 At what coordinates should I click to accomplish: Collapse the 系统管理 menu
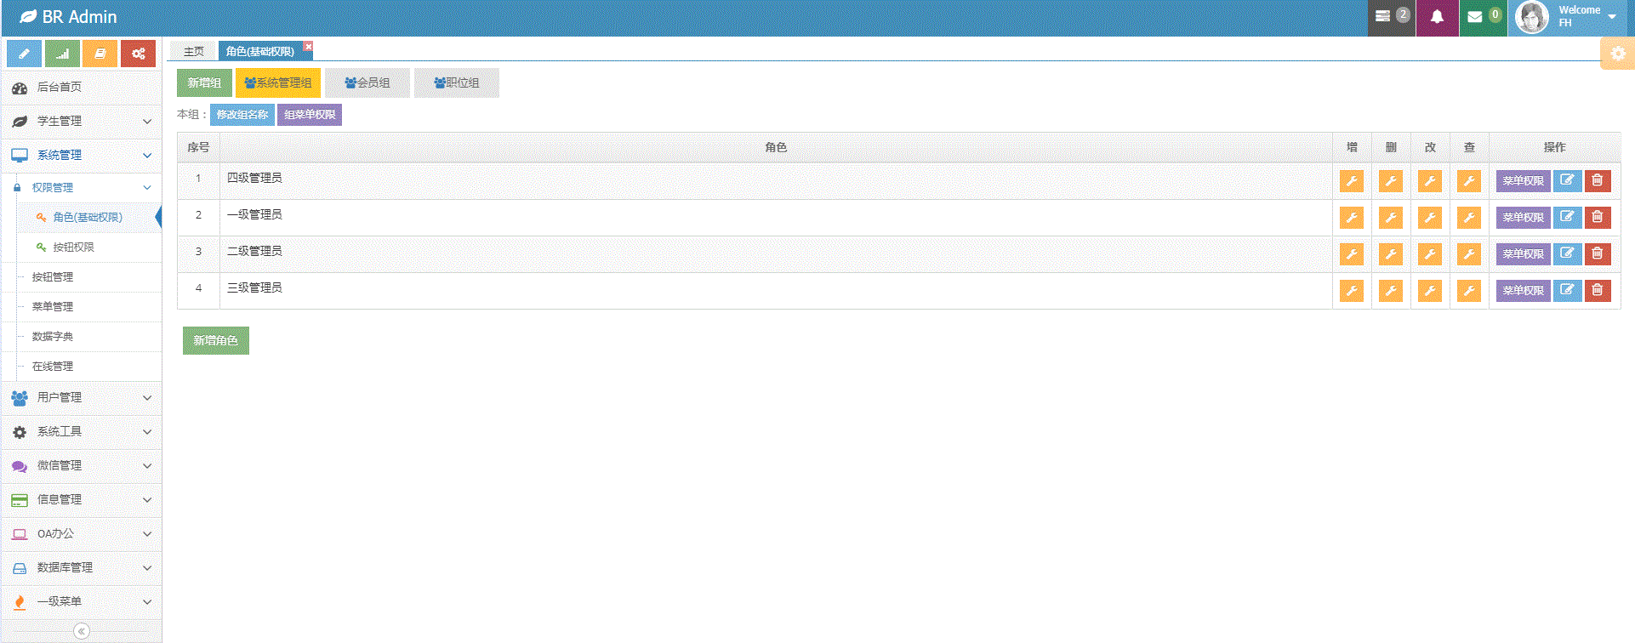81,156
